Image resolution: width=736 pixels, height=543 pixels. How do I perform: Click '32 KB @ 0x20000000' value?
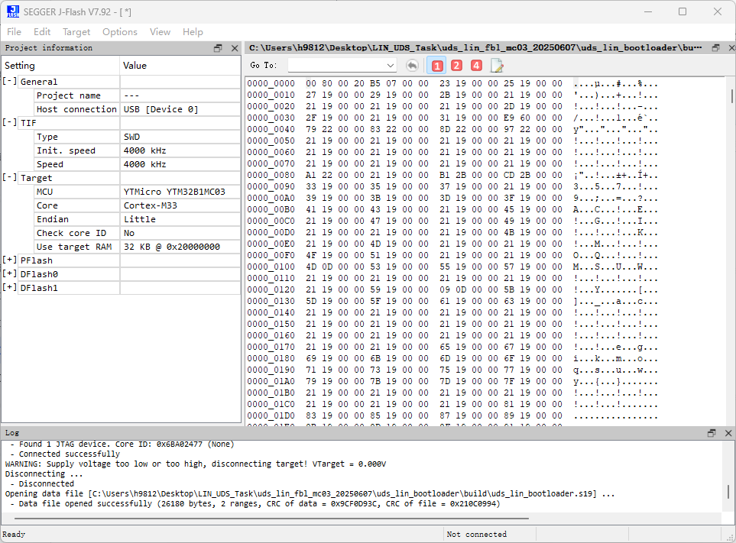pyautogui.click(x=172, y=247)
